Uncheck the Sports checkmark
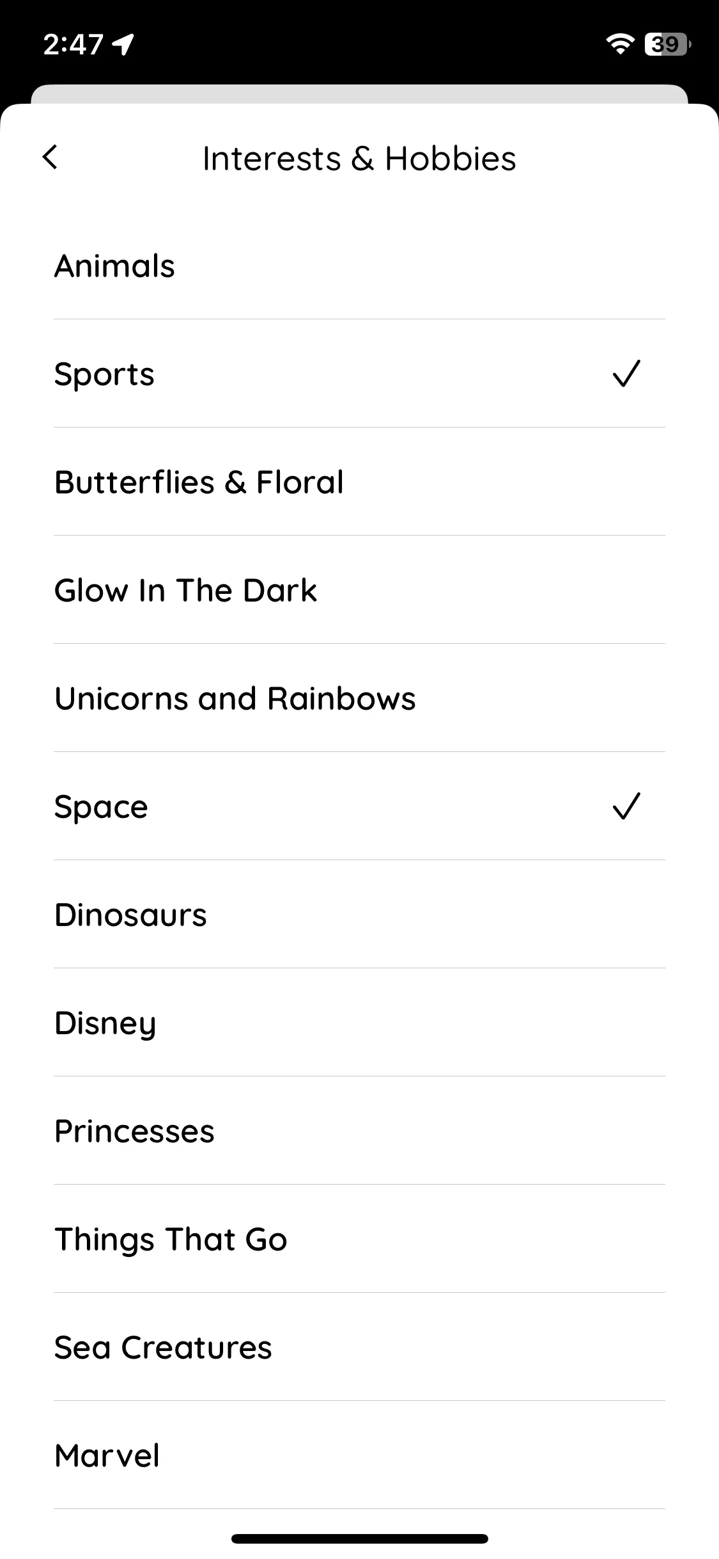Screen dimensions: 719x1559 (x=626, y=374)
